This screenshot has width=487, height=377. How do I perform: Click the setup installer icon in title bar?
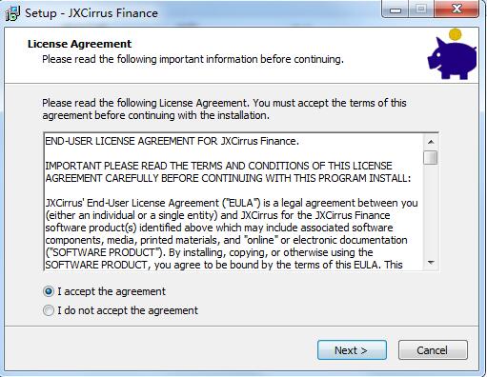pyautogui.click(x=12, y=13)
